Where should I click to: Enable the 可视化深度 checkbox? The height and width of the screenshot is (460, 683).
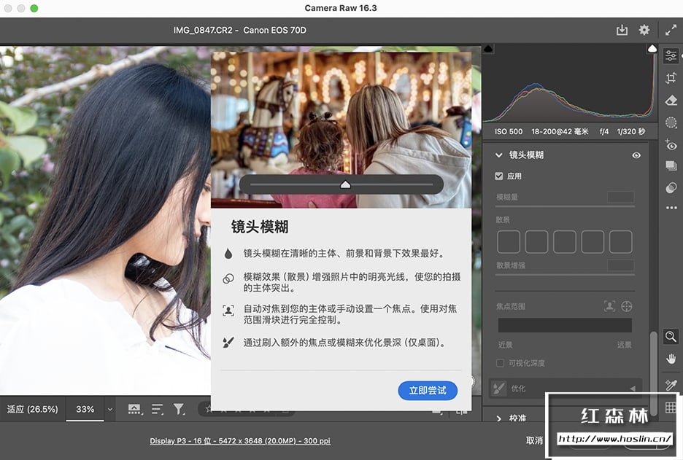[500, 363]
